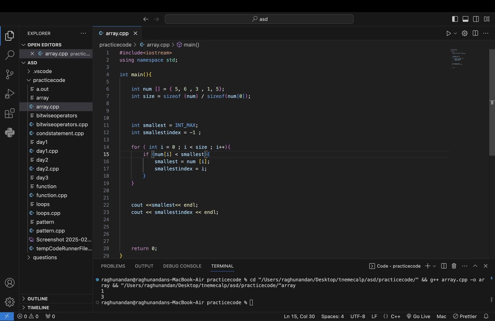Image resolution: width=495 pixels, height=321 pixels.
Task: Change indentation via Spaces: 4
Action: pyautogui.click(x=332, y=316)
